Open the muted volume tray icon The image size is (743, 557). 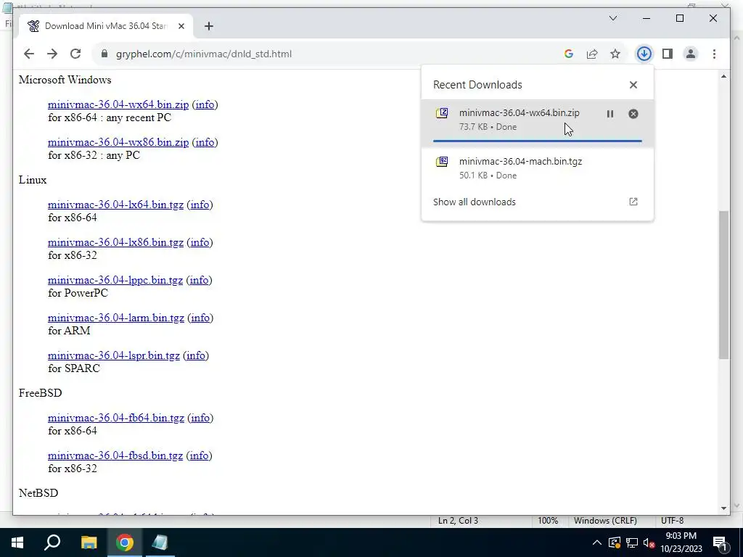[649, 542]
